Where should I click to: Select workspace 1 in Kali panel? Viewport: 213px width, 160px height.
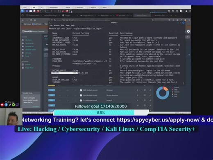point(48,11)
